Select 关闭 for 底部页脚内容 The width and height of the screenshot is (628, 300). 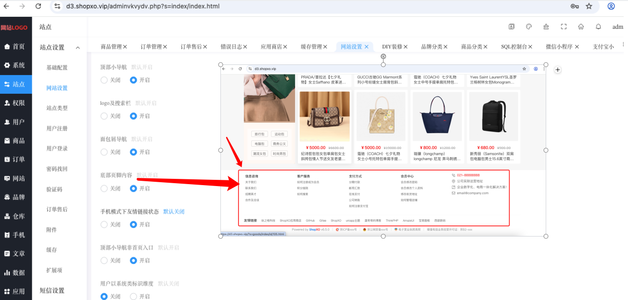click(x=111, y=188)
